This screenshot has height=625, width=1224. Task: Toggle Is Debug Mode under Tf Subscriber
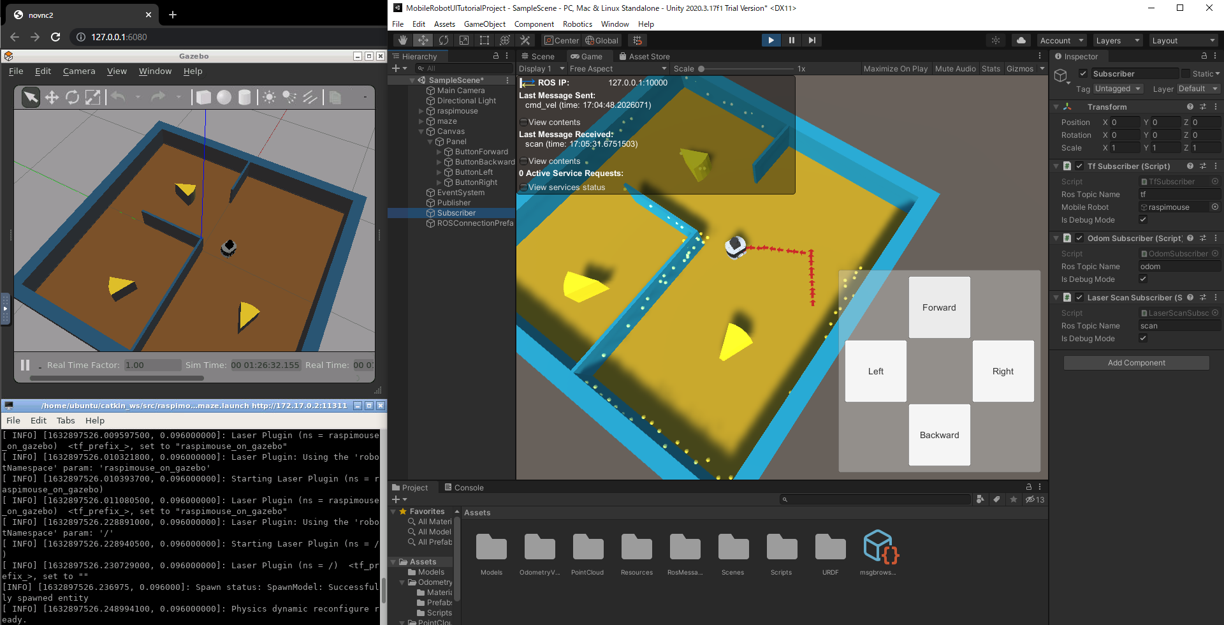pyautogui.click(x=1143, y=219)
